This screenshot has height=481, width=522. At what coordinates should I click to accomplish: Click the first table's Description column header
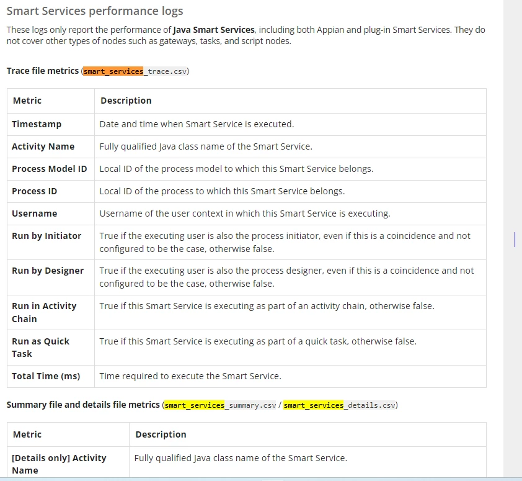(290, 101)
